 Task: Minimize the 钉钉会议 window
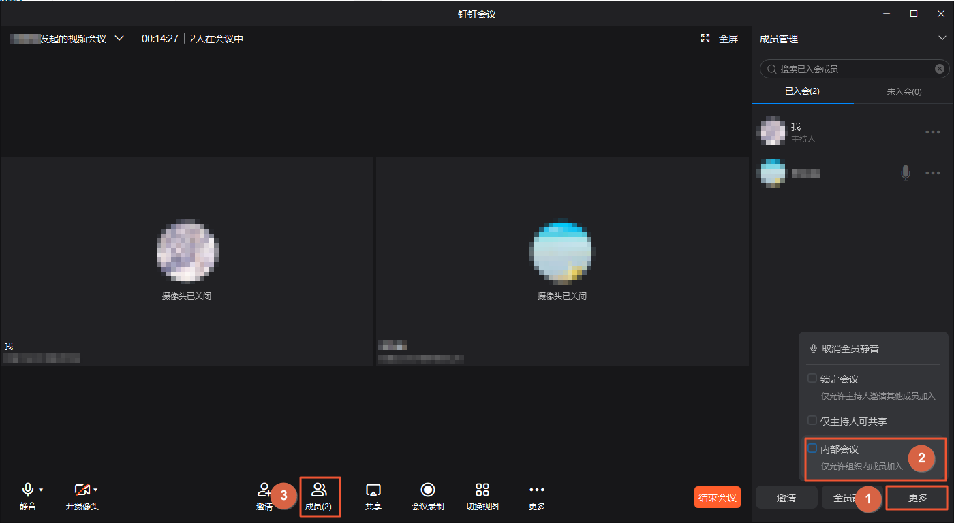887,13
